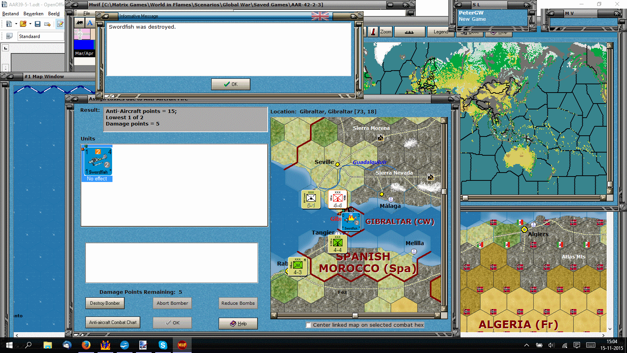The image size is (627, 353).
Task: Click the vertical scrollbar of the combat map
Action: [x=444, y=215]
